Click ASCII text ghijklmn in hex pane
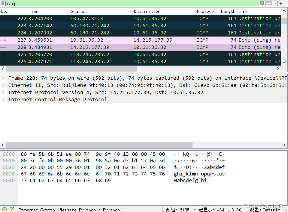The width and height of the screenshot is (288, 212). point(186,174)
